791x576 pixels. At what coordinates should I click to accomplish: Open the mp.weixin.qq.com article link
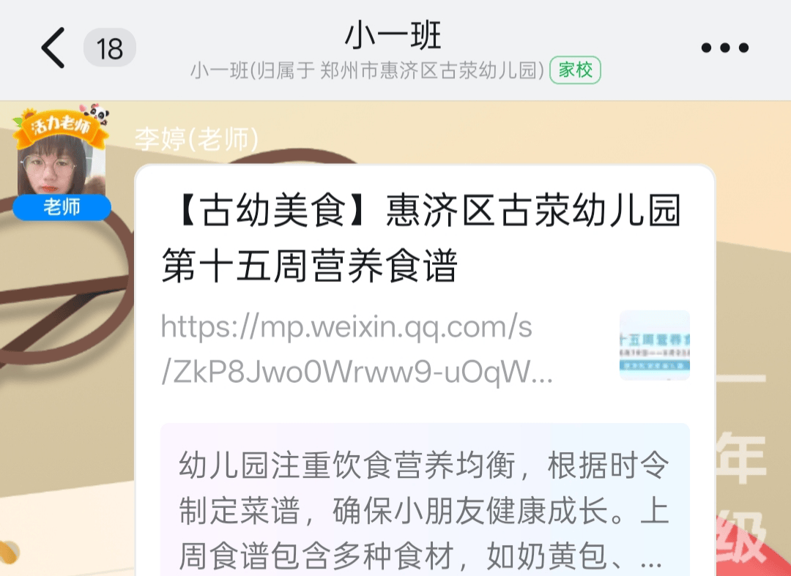(356, 349)
